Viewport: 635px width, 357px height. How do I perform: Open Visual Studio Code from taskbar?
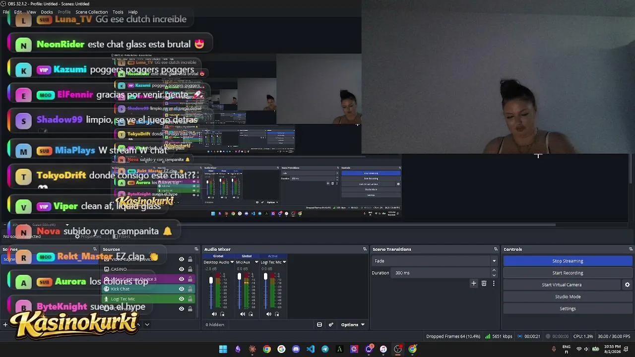311,349
